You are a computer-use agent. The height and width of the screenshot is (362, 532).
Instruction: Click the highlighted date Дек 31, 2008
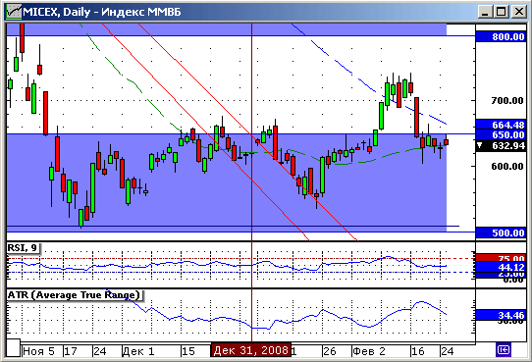pos(251,350)
